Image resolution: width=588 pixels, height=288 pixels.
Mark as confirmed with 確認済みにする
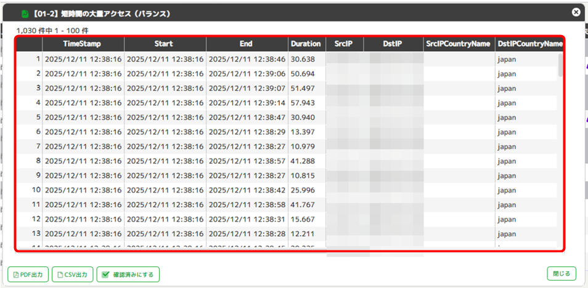tap(128, 274)
